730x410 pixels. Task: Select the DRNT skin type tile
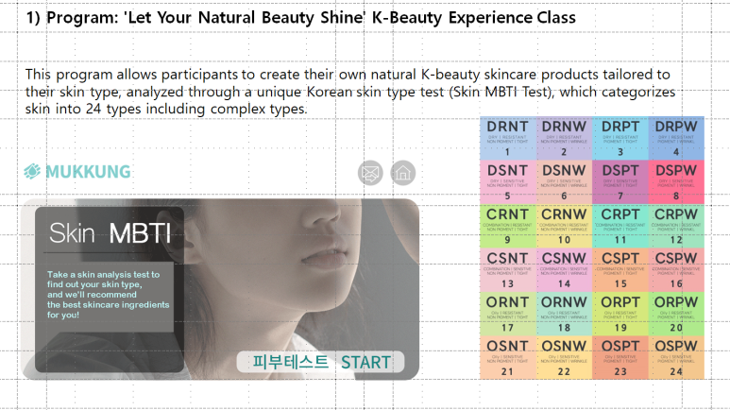507,138
